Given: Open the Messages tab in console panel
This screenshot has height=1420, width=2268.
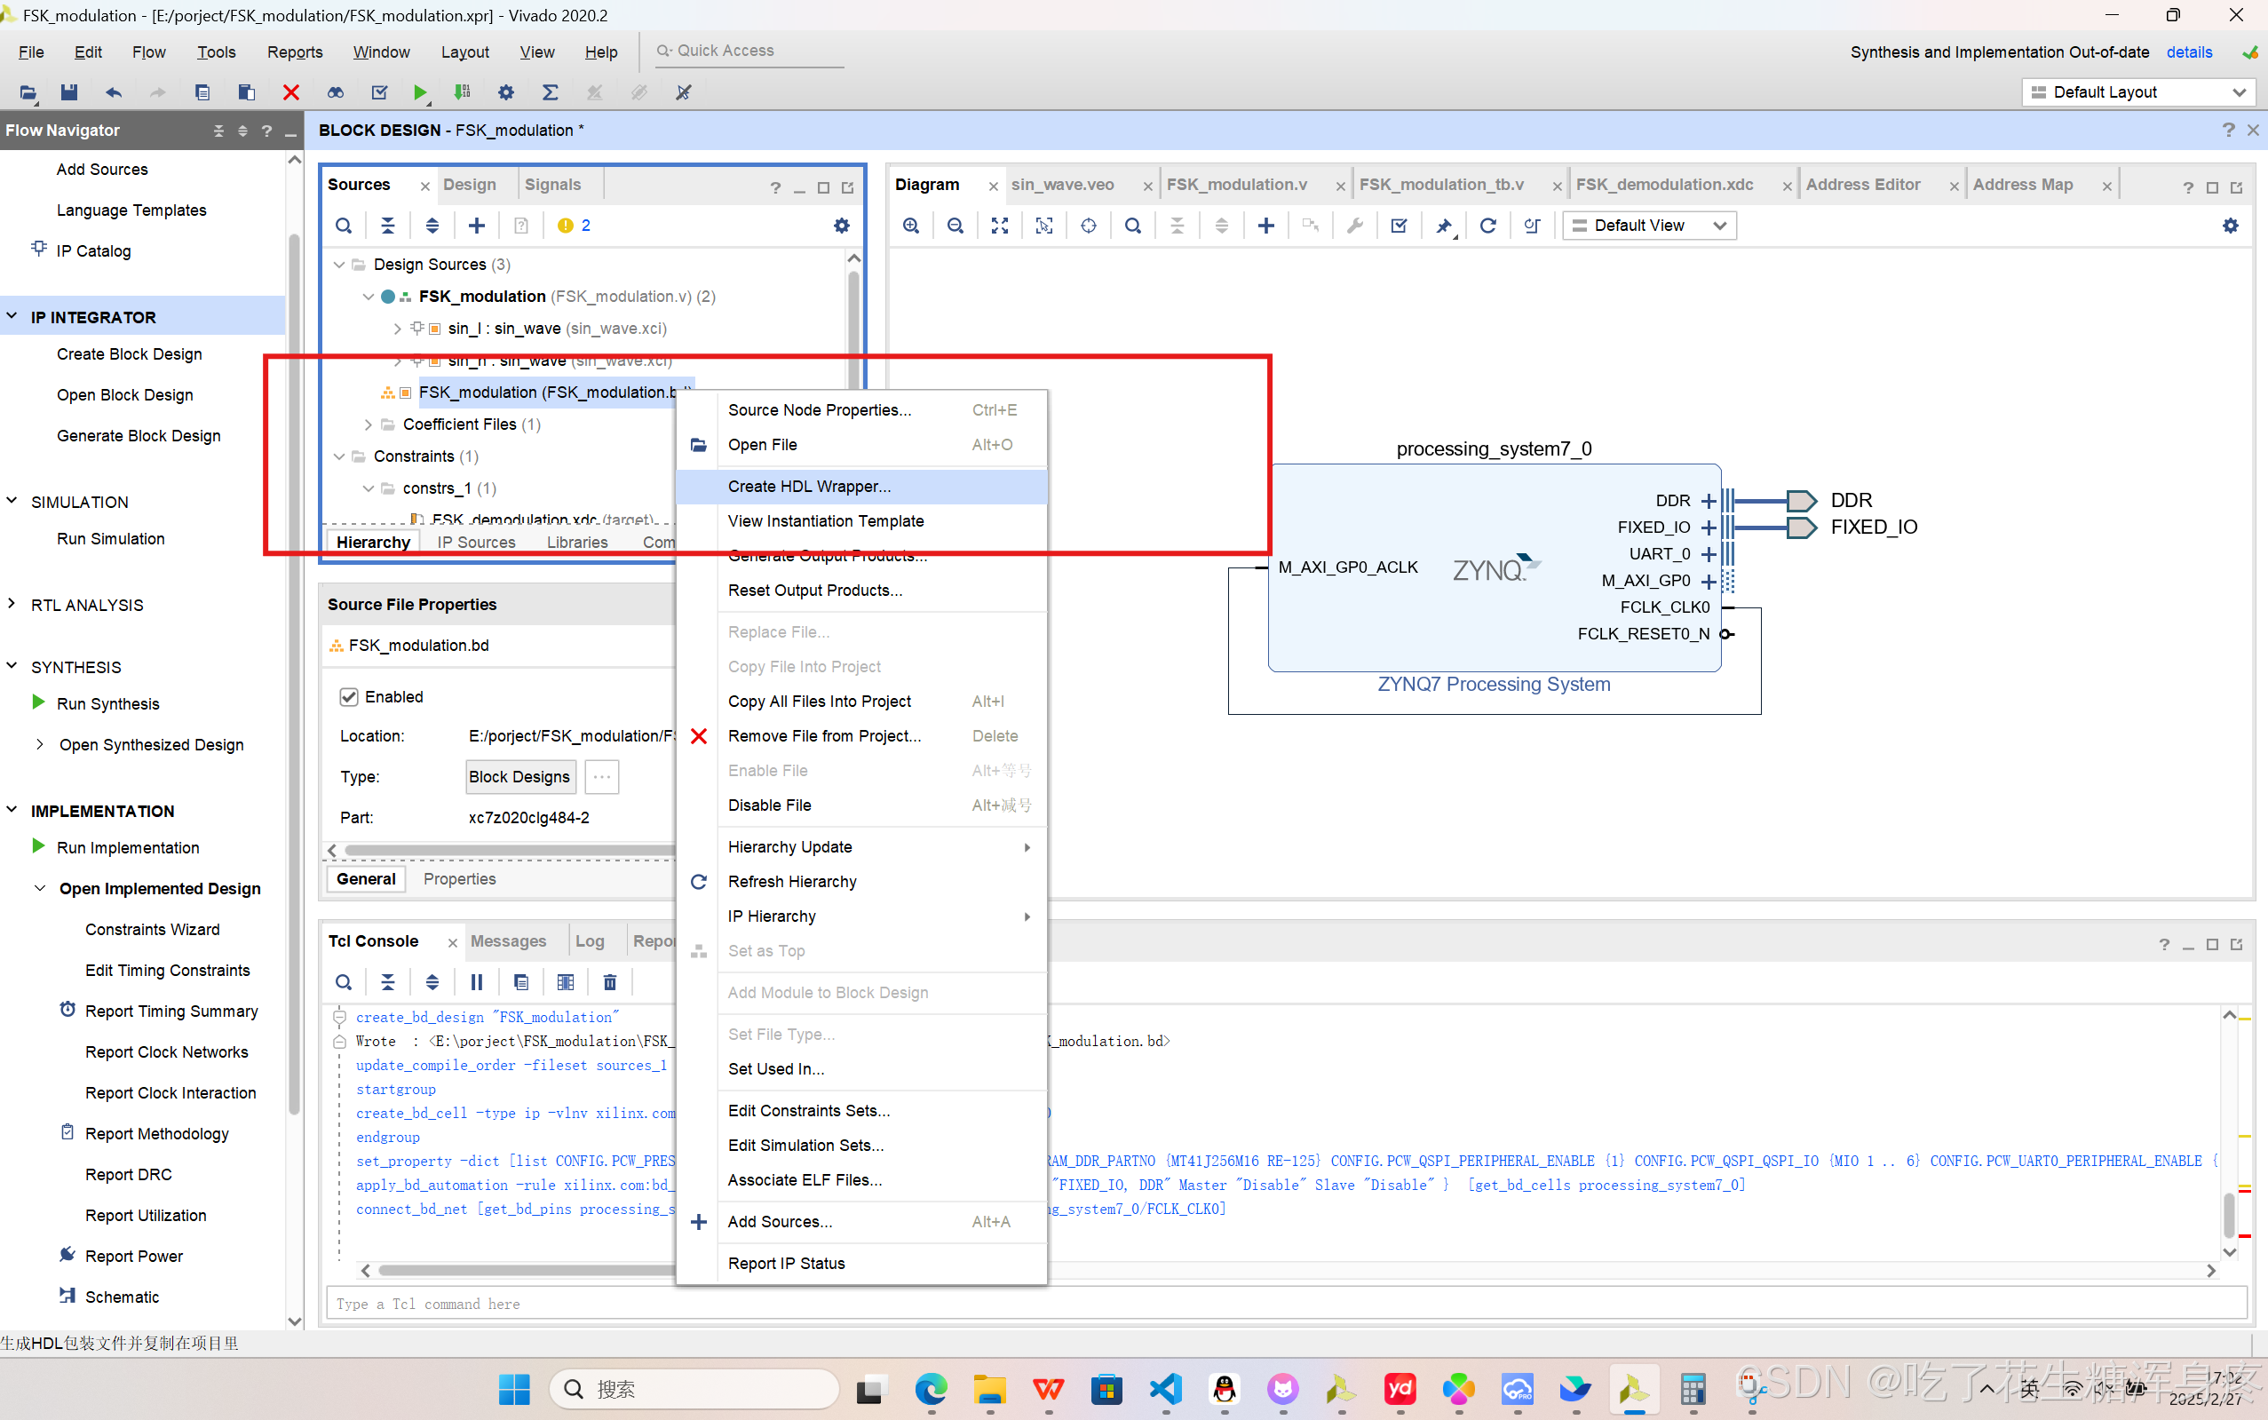Looking at the screenshot, I should [x=508, y=941].
